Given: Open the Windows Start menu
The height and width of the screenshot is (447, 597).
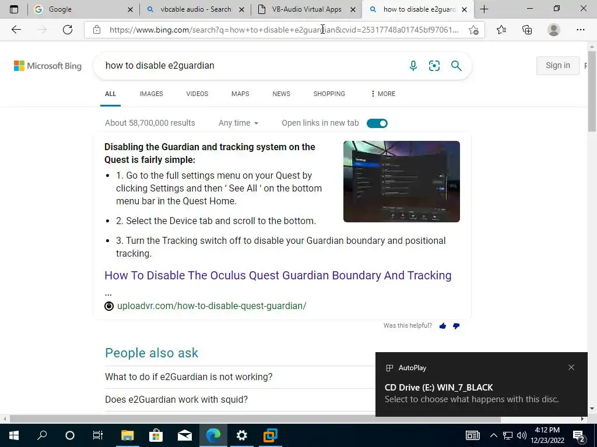Looking at the screenshot, I should [x=14, y=435].
